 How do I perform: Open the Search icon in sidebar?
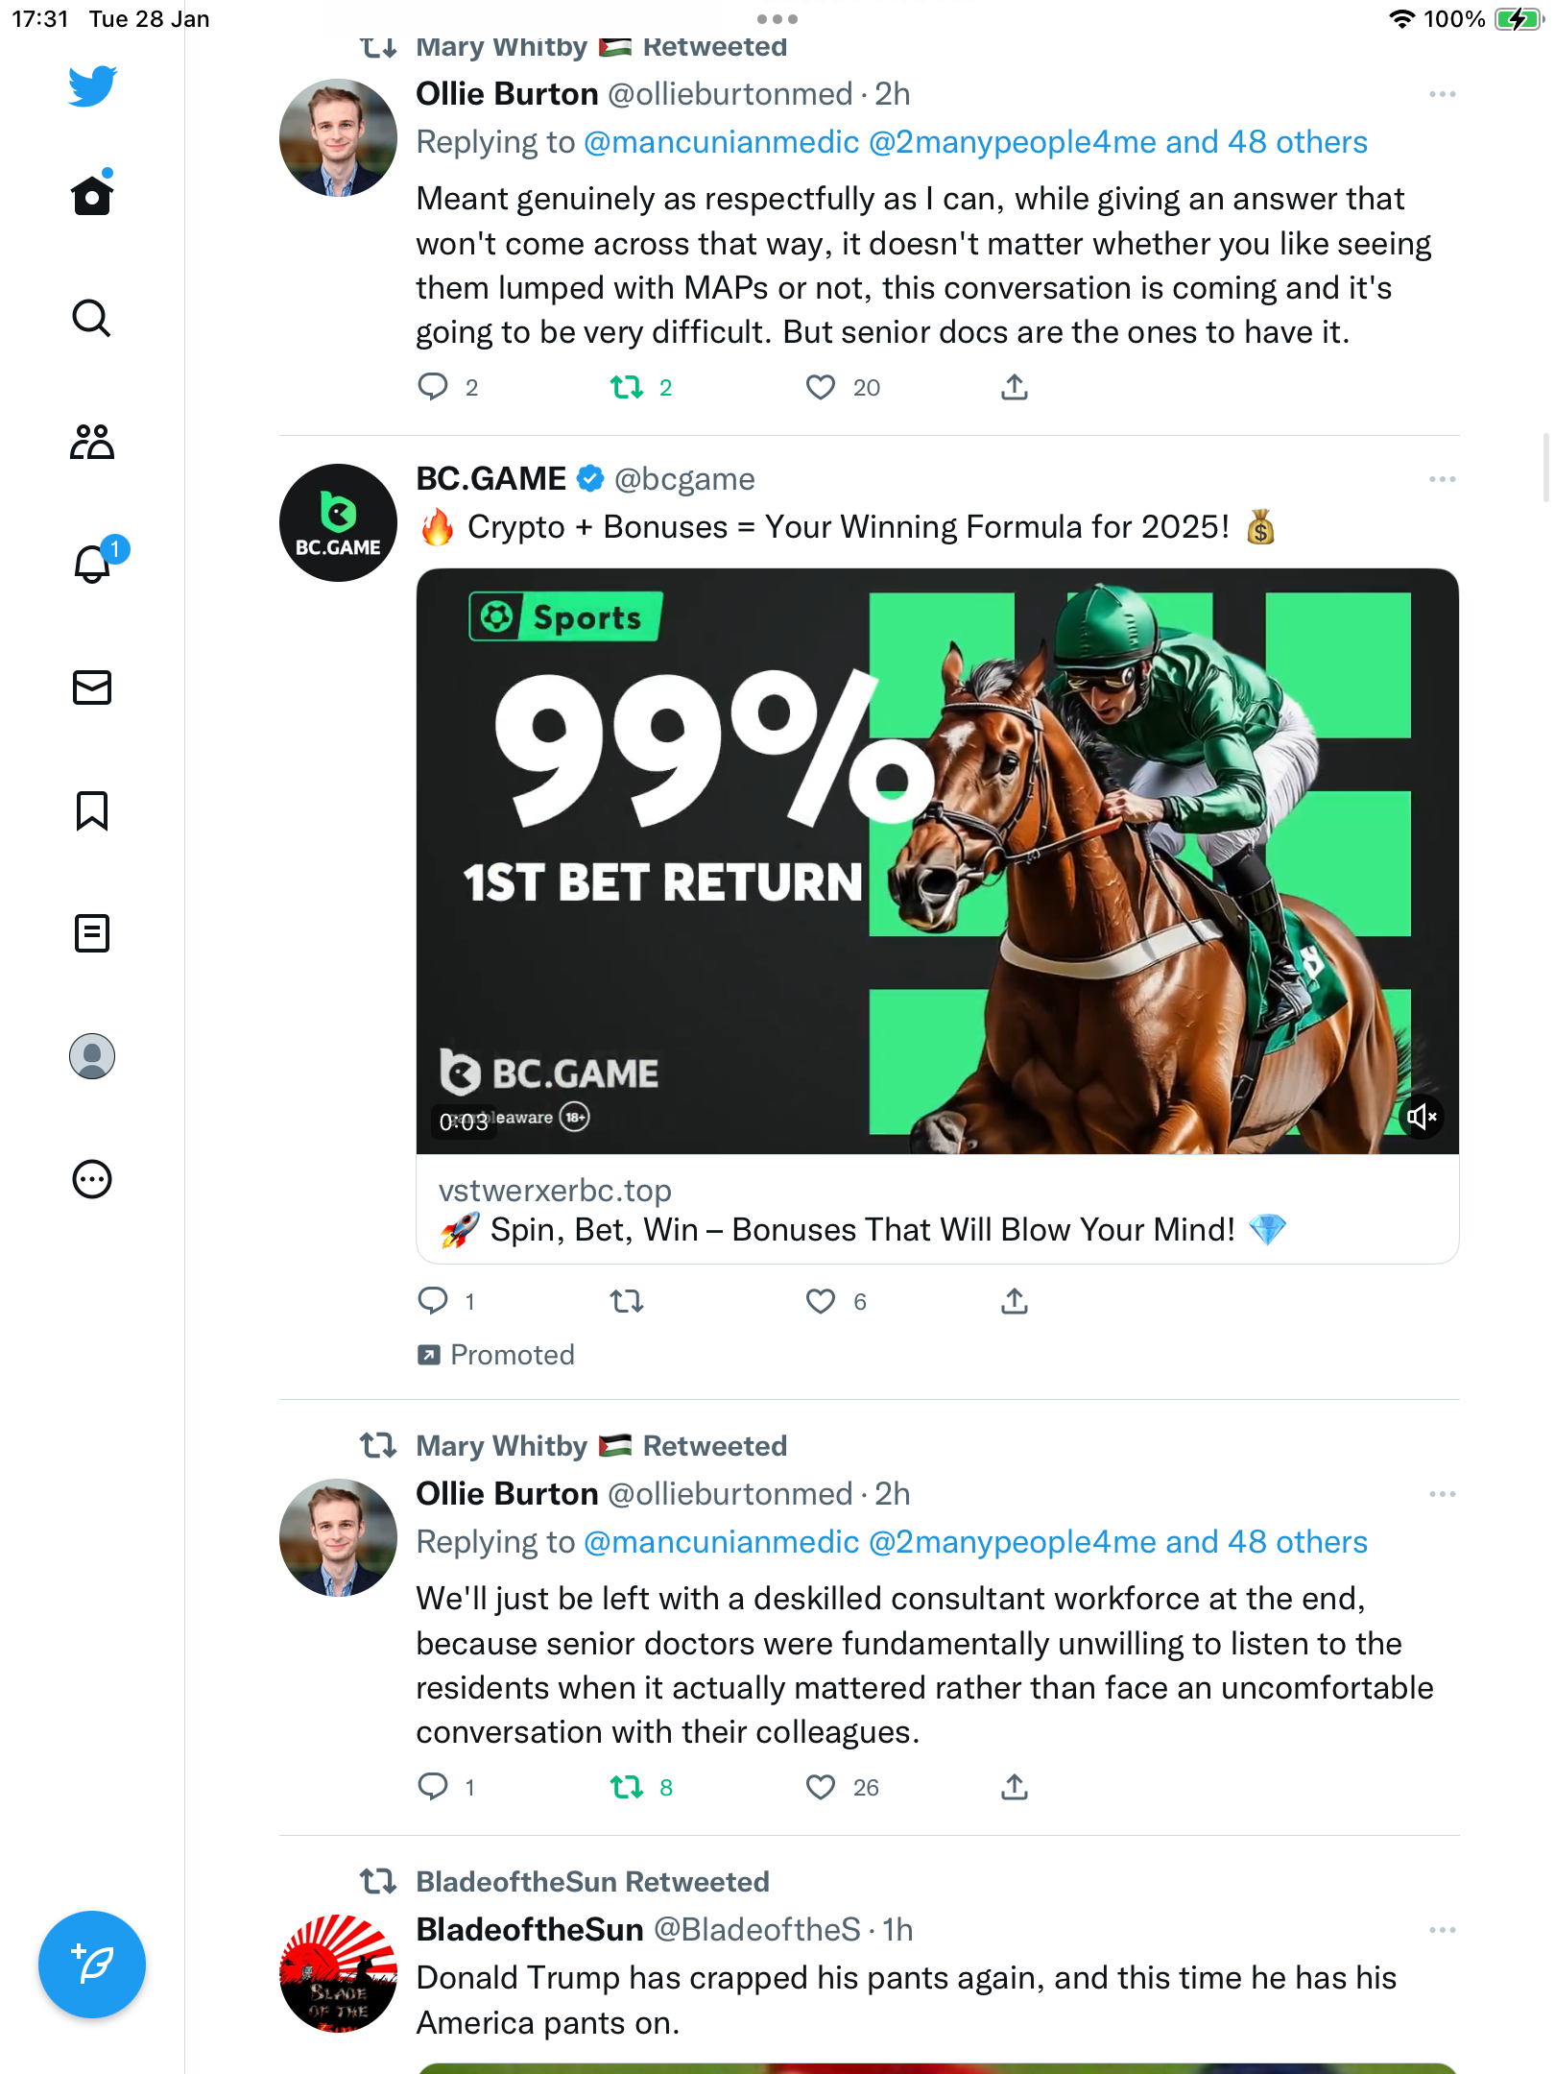[x=92, y=318]
